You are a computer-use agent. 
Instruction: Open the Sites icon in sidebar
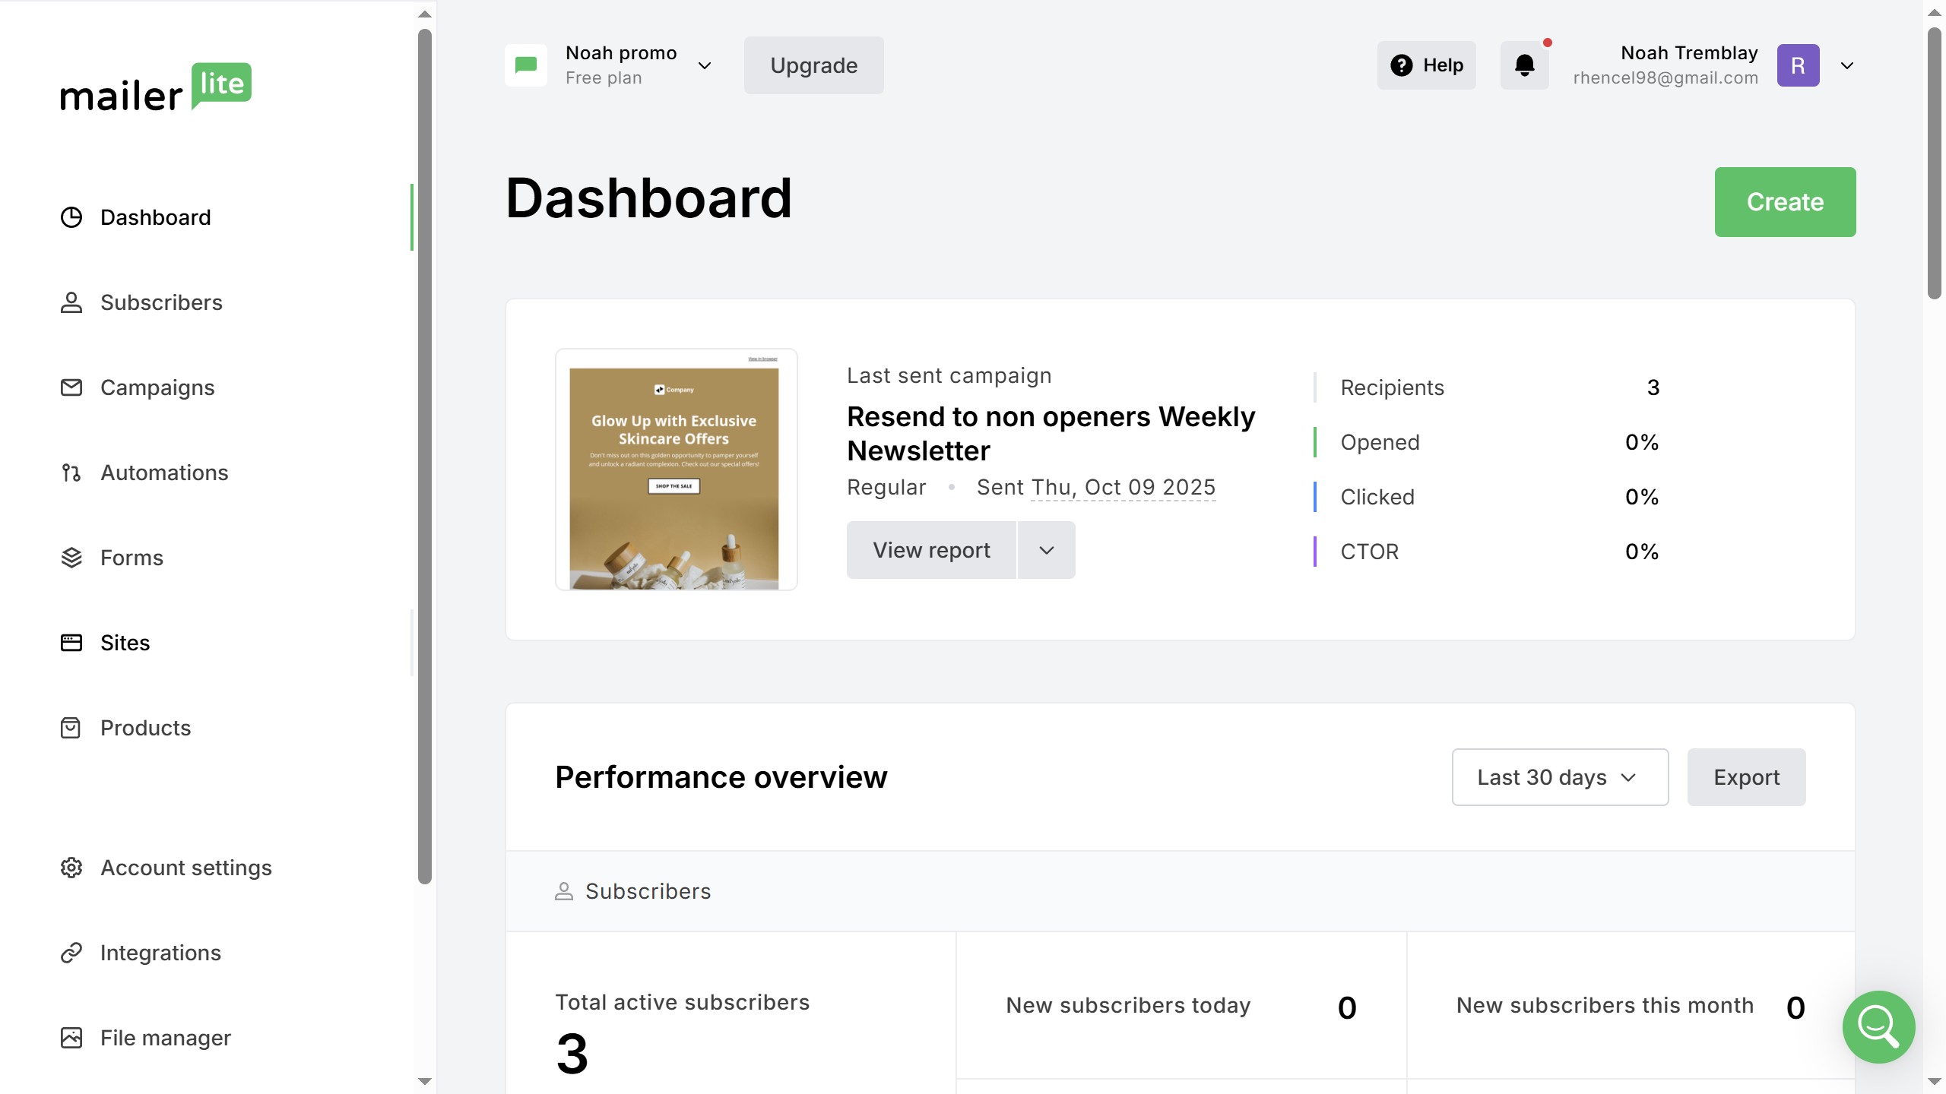click(71, 643)
